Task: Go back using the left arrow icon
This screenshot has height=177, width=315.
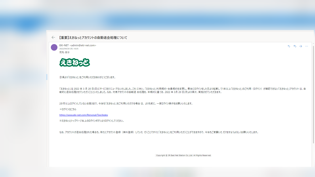Action: [53, 37]
